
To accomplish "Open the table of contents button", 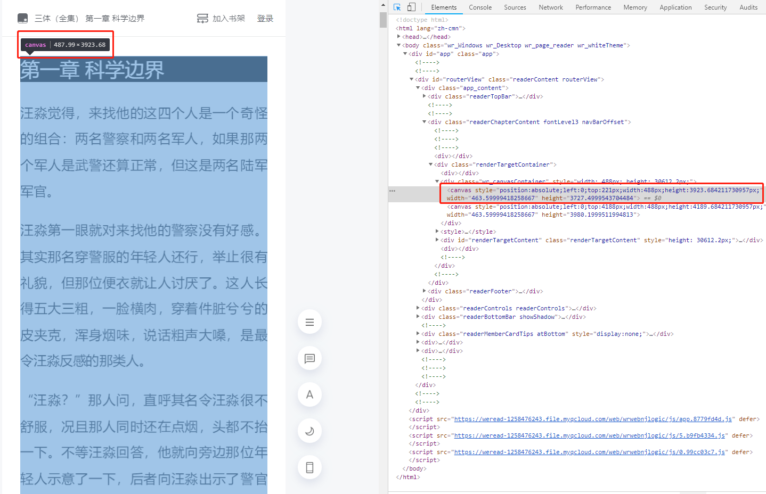I will tap(309, 322).
